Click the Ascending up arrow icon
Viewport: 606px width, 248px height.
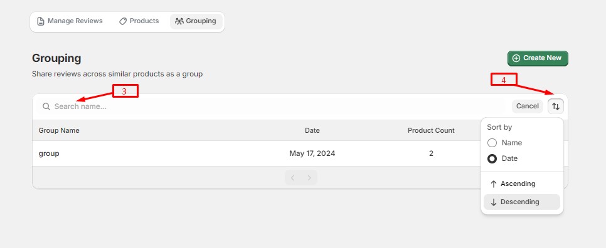click(493, 184)
